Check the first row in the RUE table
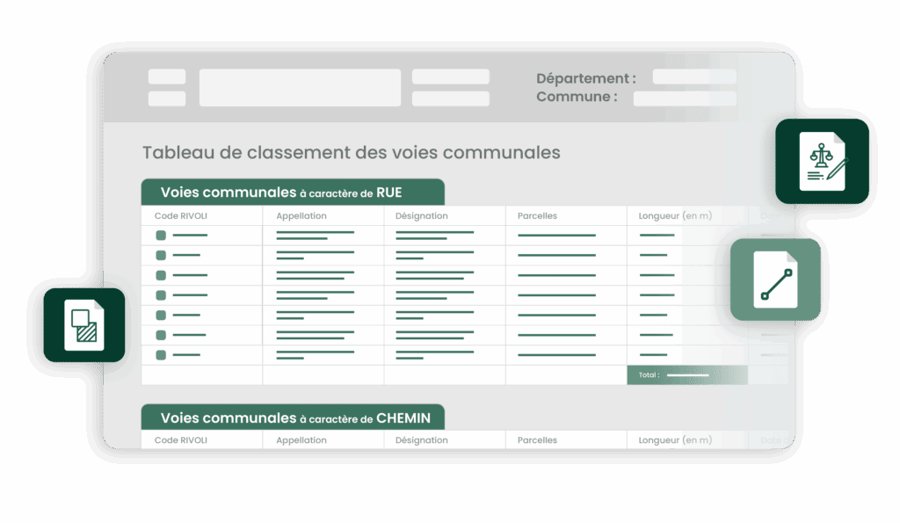900x523 pixels. (x=159, y=234)
